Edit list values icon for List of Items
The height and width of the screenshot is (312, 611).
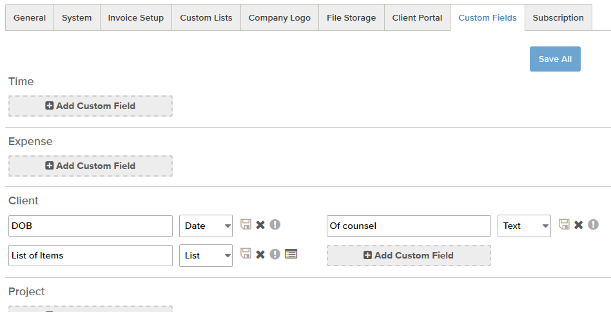pos(291,255)
